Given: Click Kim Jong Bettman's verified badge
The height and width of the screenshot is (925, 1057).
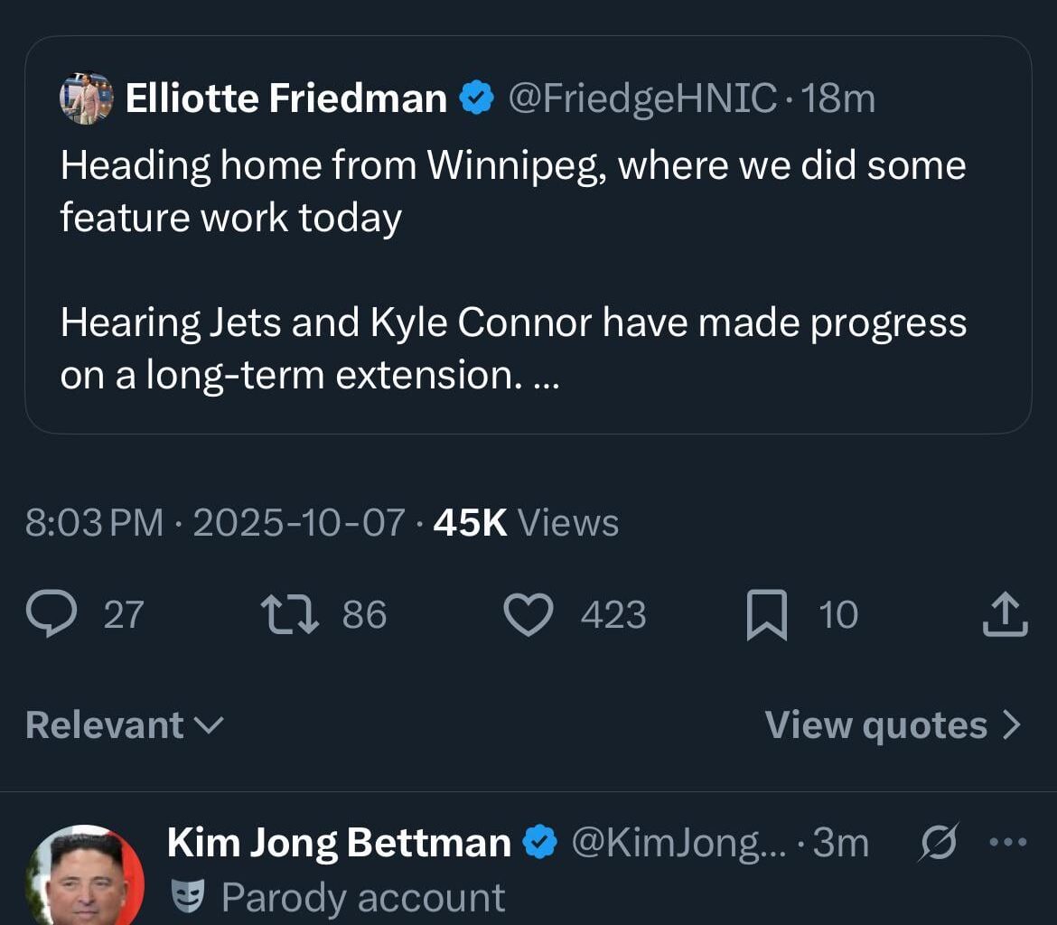Looking at the screenshot, I should coord(540,841).
